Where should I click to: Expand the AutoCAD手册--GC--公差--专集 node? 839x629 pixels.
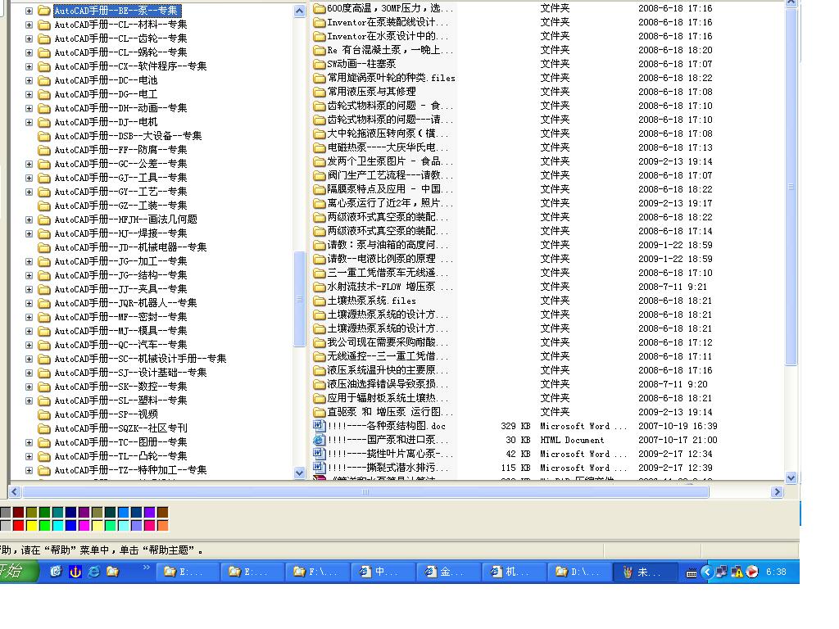pos(29,164)
